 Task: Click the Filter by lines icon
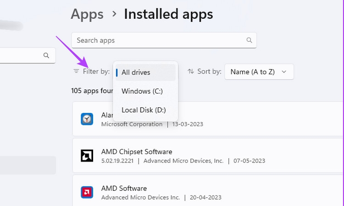coord(76,71)
